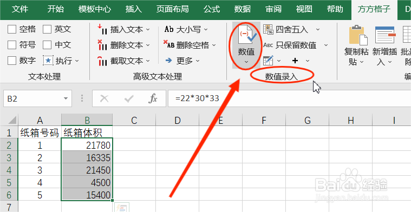Open the Name Box dropdown arrow
Image resolution: width=411 pixels, height=212 pixels.
(x=66, y=98)
